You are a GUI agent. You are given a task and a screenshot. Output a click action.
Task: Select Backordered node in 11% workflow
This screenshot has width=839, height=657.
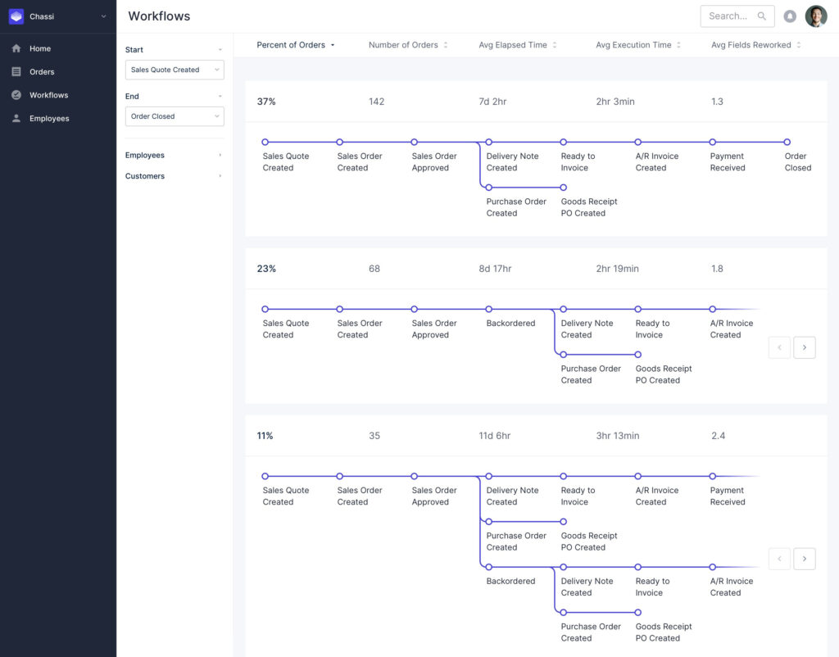pos(488,567)
